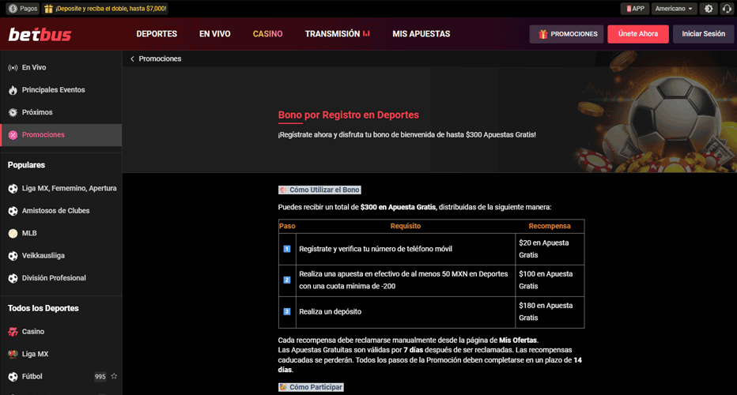Click the Únete Ahora button
The image size is (737, 395).
pyautogui.click(x=638, y=34)
